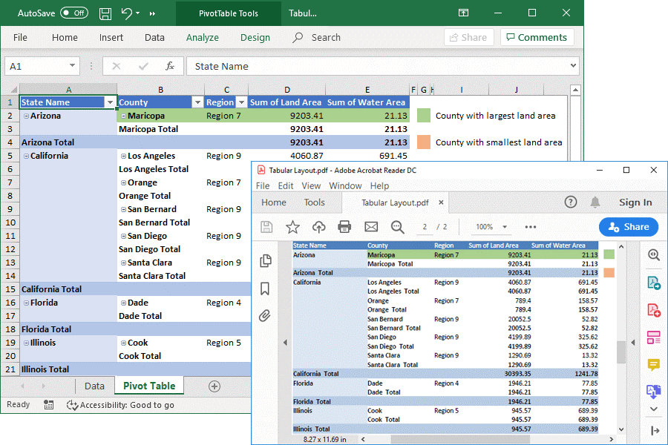This screenshot has width=668, height=445.
Task: Open the page thumbnails panel icon
Action: coord(265,260)
